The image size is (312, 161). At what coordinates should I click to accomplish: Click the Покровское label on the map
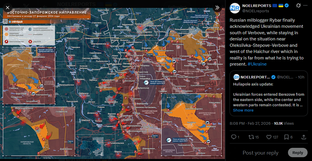tap(141, 24)
